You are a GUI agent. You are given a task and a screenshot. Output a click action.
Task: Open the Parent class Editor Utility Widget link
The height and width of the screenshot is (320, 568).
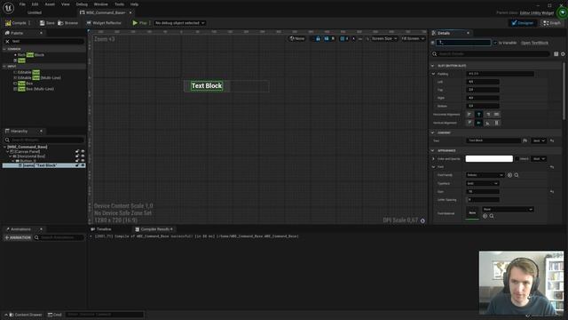click(536, 12)
